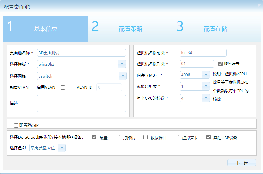Screen dimensions: 263x174
Task: Click the 桌面池名称 input field
Action: pyautogui.click(x=81, y=53)
